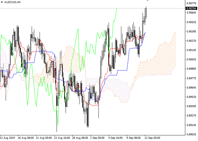
Task: Click the 16 Aug 08:00 time label
Action: click(x=26, y=138)
